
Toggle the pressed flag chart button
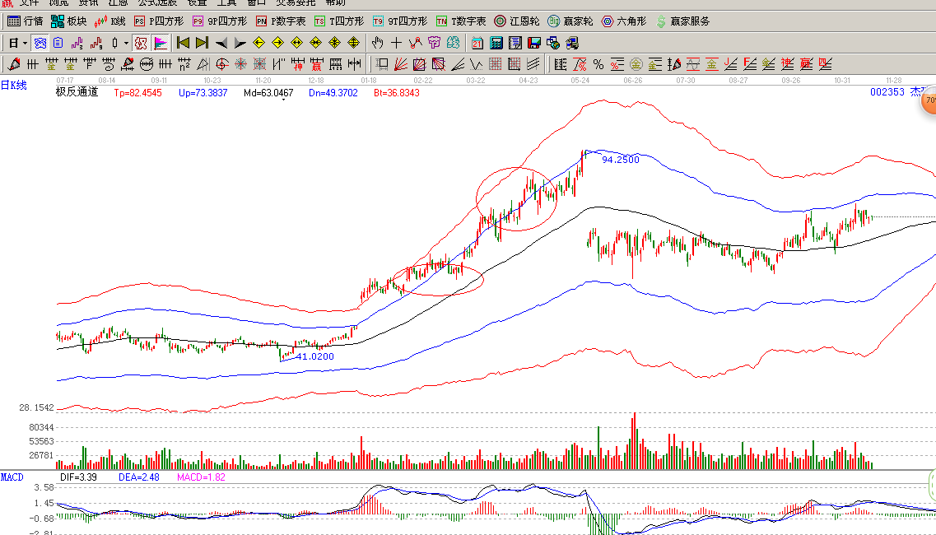[x=161, y=43]
